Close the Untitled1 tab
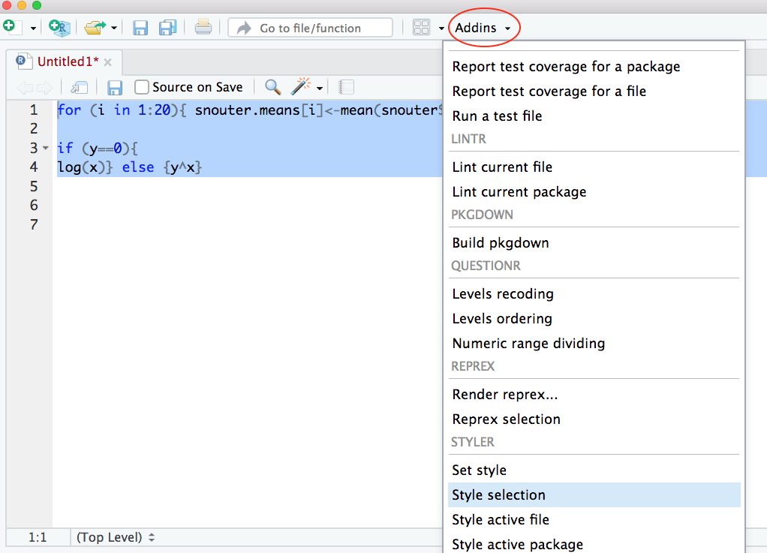Image resolution: width=767 pixels, height=553 pixels. (x=108, y=62)
